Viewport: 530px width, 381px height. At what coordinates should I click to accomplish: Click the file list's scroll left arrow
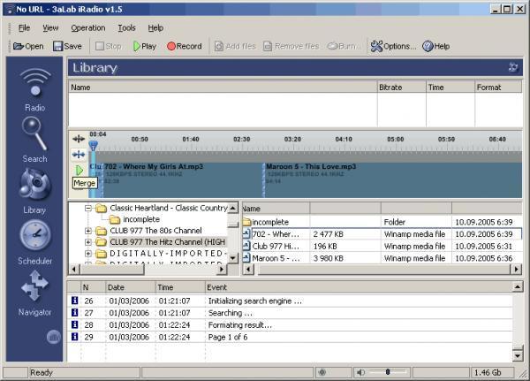pyautogui.click(x=248, y=270)
